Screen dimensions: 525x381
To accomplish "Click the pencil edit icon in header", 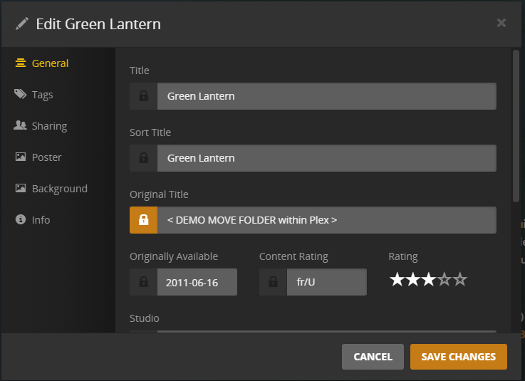I will [x=22, y=24].
